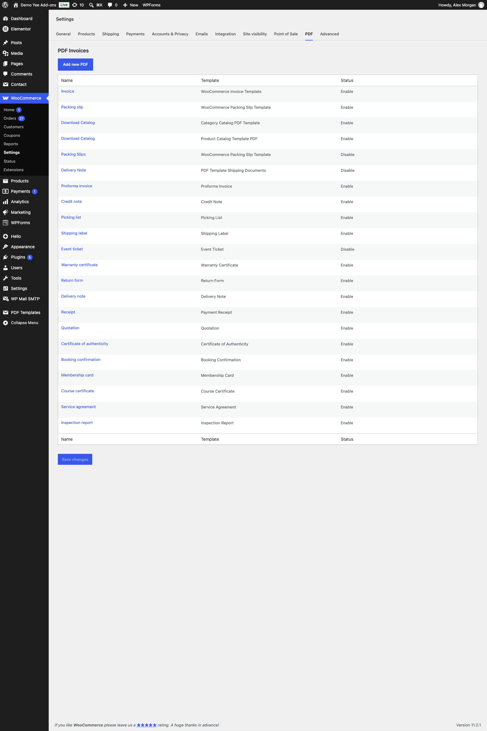Click the Pages sidebar icon

pos(5,64)
